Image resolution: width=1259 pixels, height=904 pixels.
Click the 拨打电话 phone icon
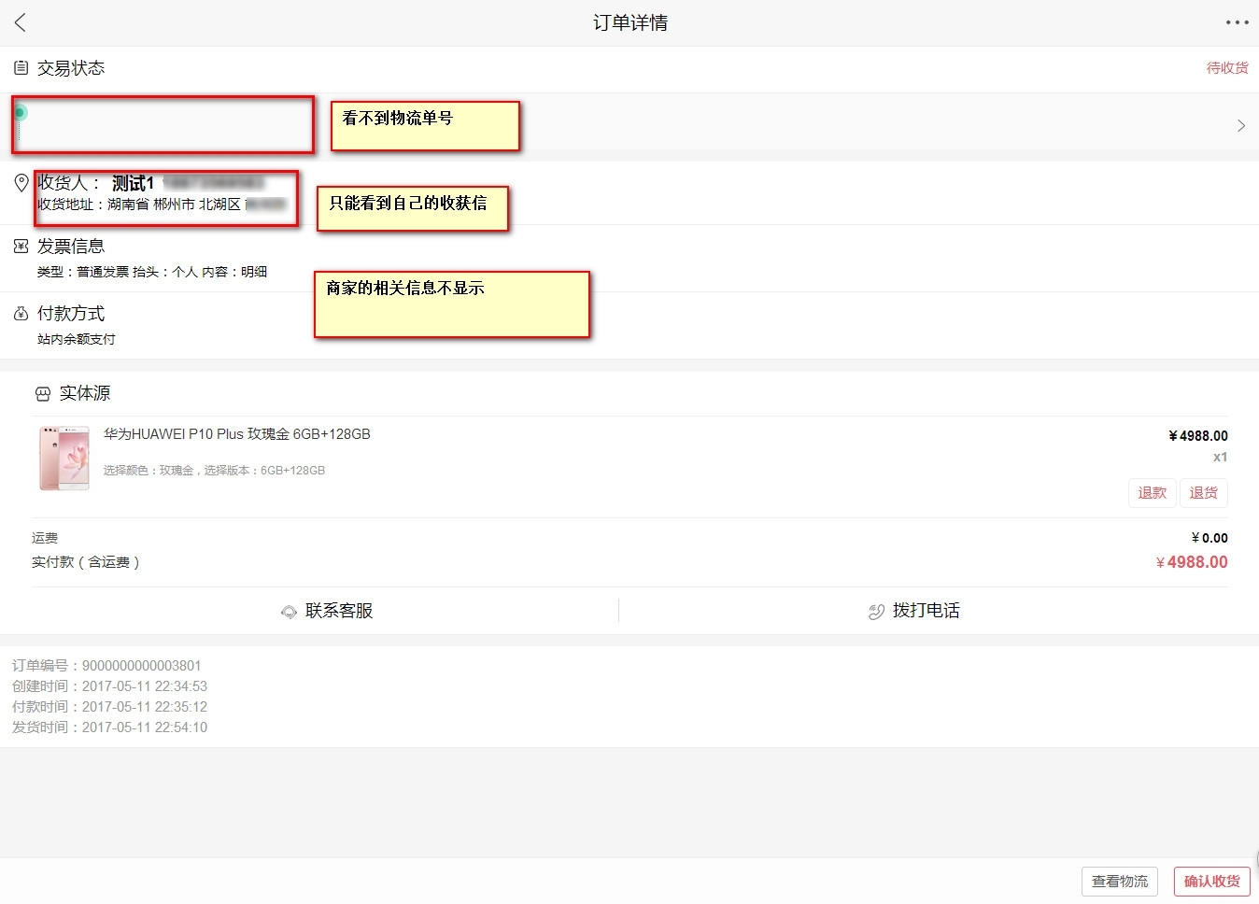pos(876,612)
